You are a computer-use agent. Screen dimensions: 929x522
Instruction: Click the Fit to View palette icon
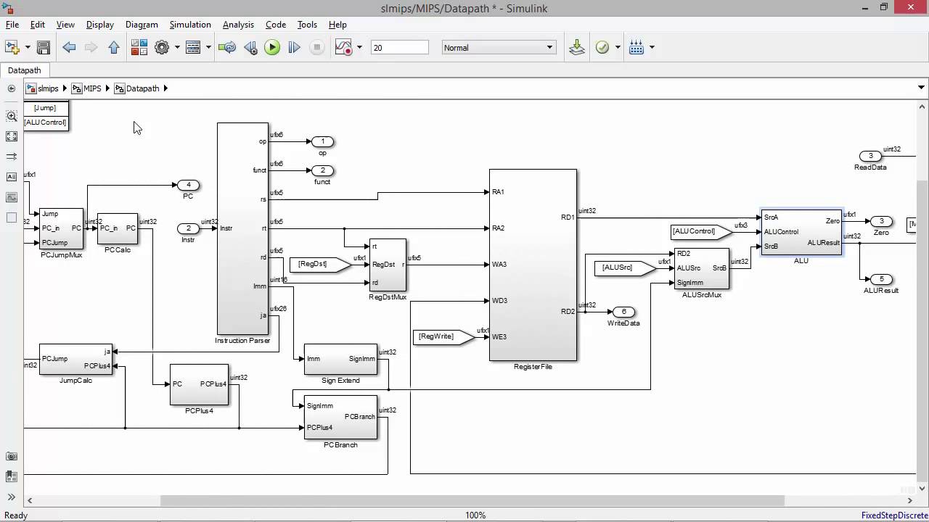click(x=12, y=136)
